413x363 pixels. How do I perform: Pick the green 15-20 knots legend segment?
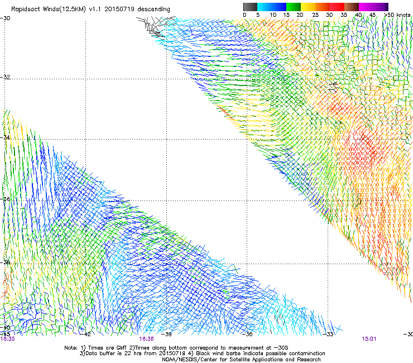[x=294, y=7]
